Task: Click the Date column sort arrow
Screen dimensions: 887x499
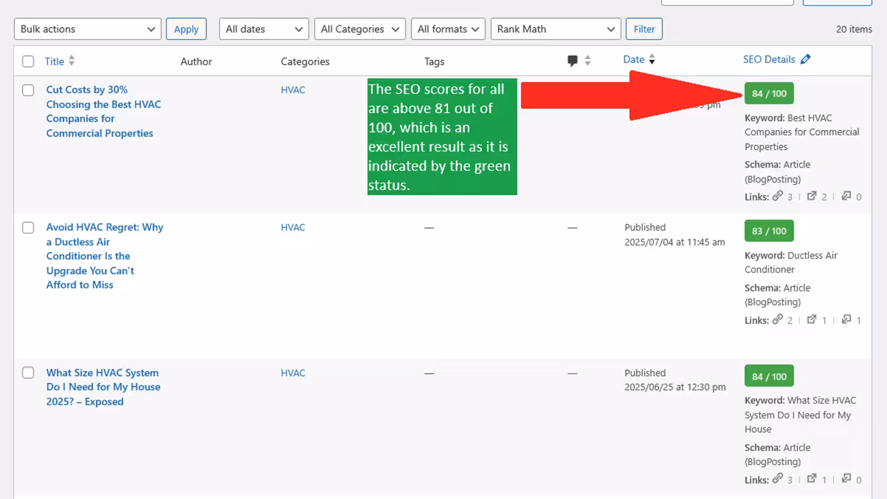Action: click(x=652, y=60)
